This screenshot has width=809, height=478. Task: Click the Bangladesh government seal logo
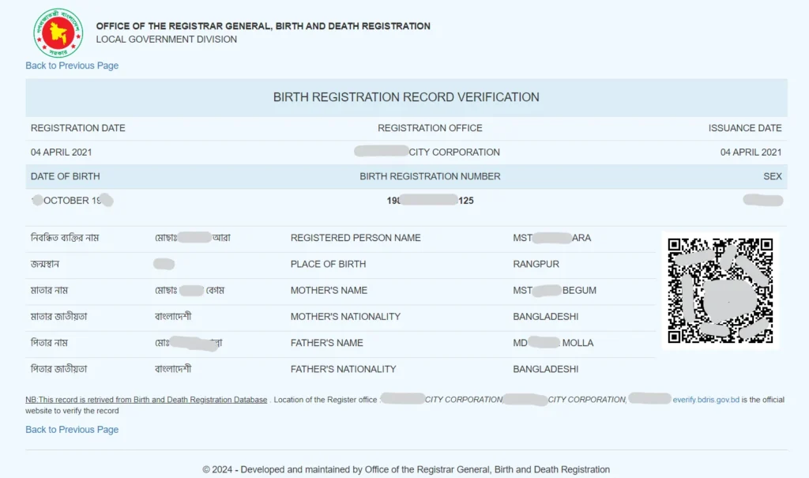pos(58,32)
